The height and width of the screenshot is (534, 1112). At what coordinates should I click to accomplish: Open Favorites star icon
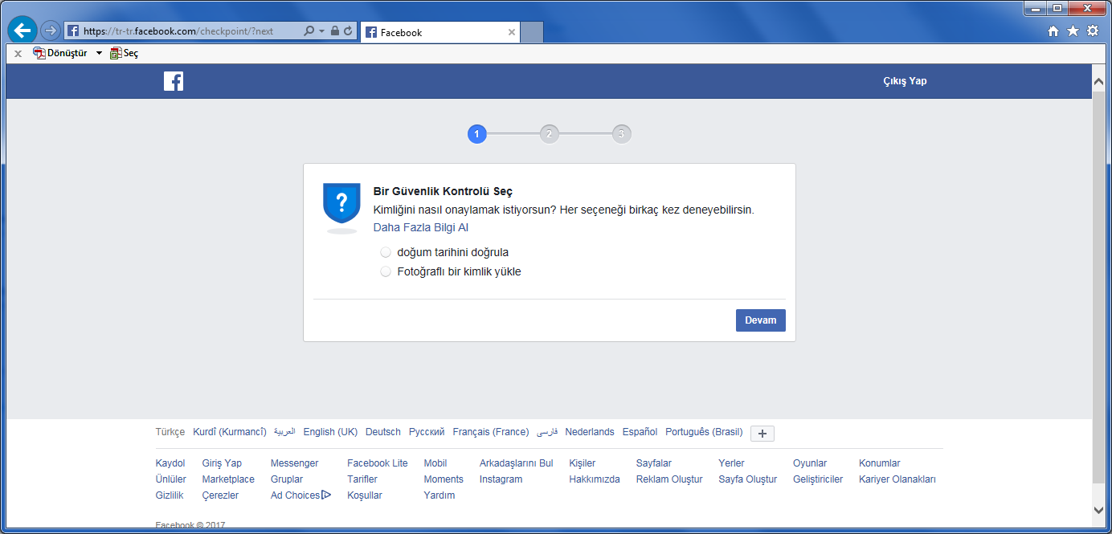(1073, 31)
